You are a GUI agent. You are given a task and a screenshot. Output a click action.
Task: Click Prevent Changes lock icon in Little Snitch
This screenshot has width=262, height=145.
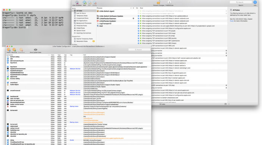(x=158, y=3)
